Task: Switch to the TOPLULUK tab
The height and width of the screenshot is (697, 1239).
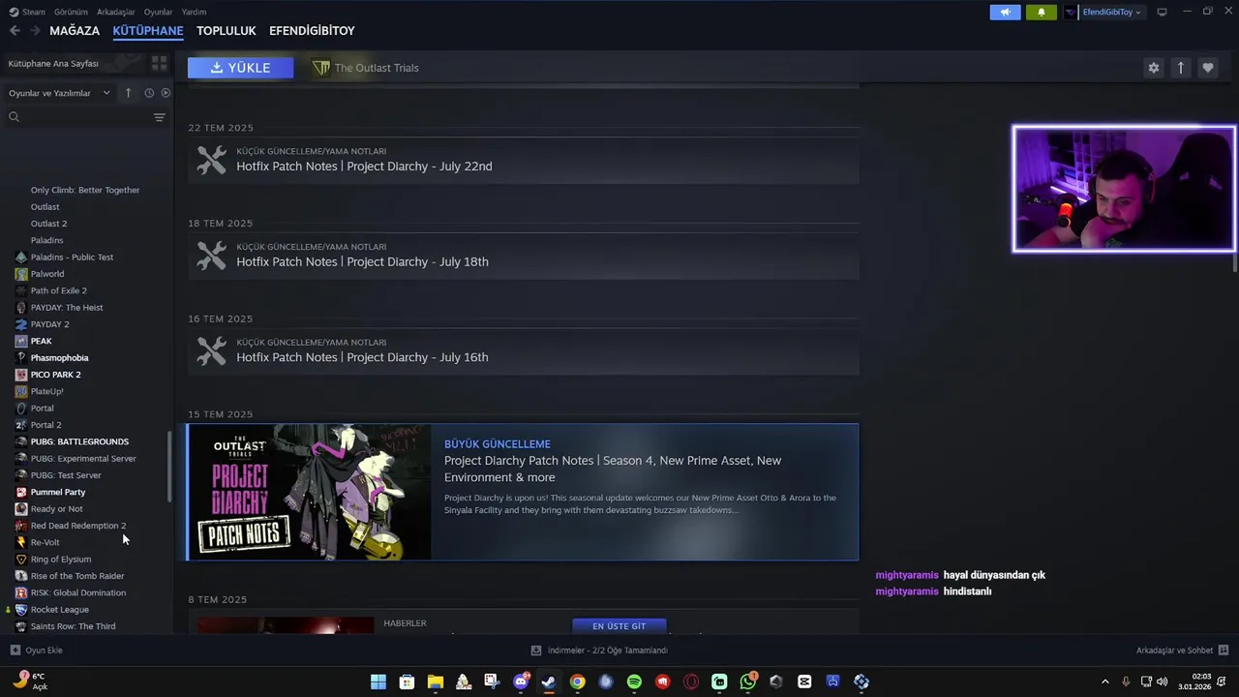Action: [227, 31]
